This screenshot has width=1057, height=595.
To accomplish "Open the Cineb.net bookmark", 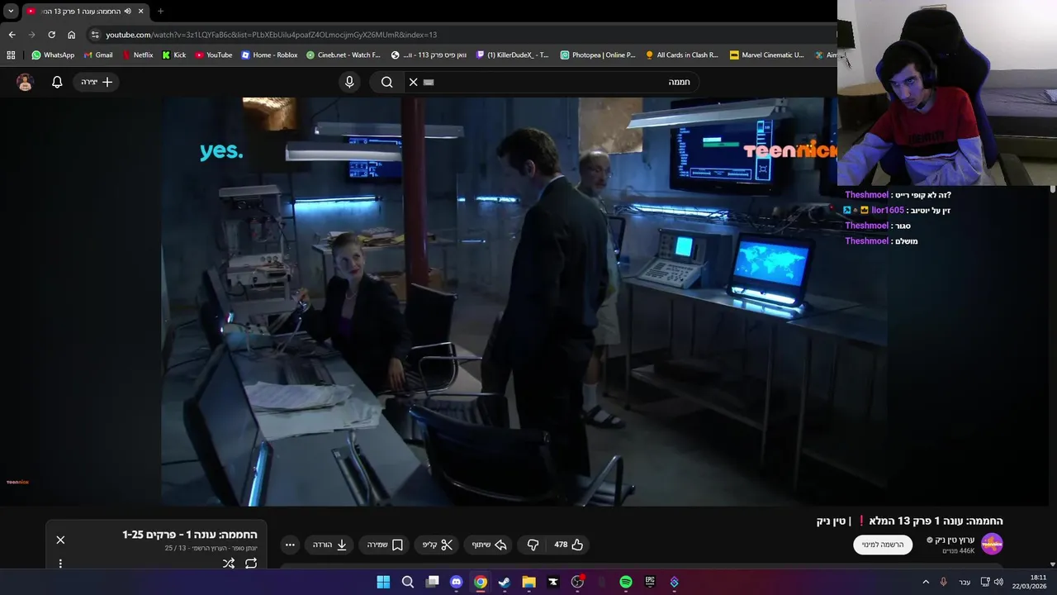I will (x=343, y=55).
